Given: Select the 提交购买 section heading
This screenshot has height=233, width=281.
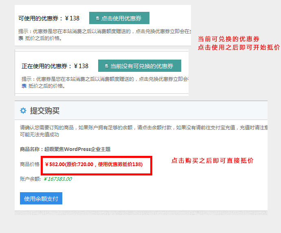Looking at the screenshot, I should (45, 111).
